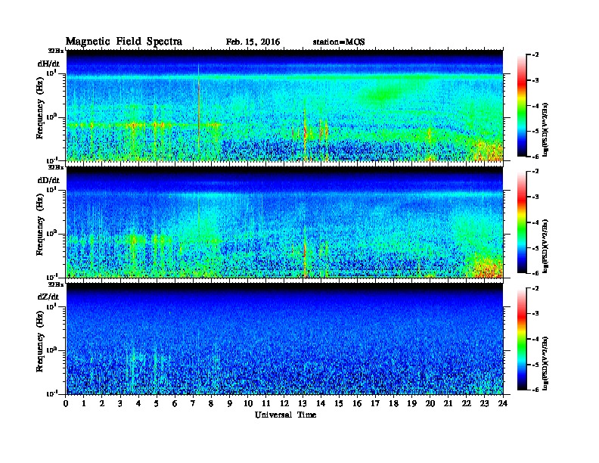Click the -4 tick on dD/dt color bar

coord(535,222)
